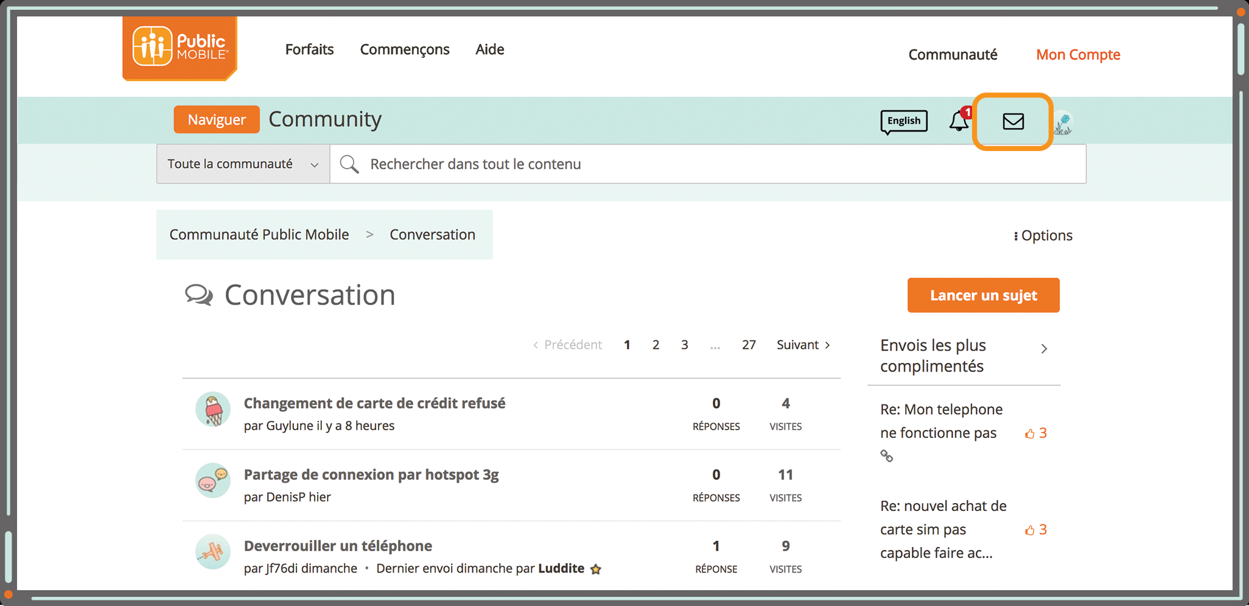
Task: Open the Forfaits menu item
Action: click(x=309, y=49)
